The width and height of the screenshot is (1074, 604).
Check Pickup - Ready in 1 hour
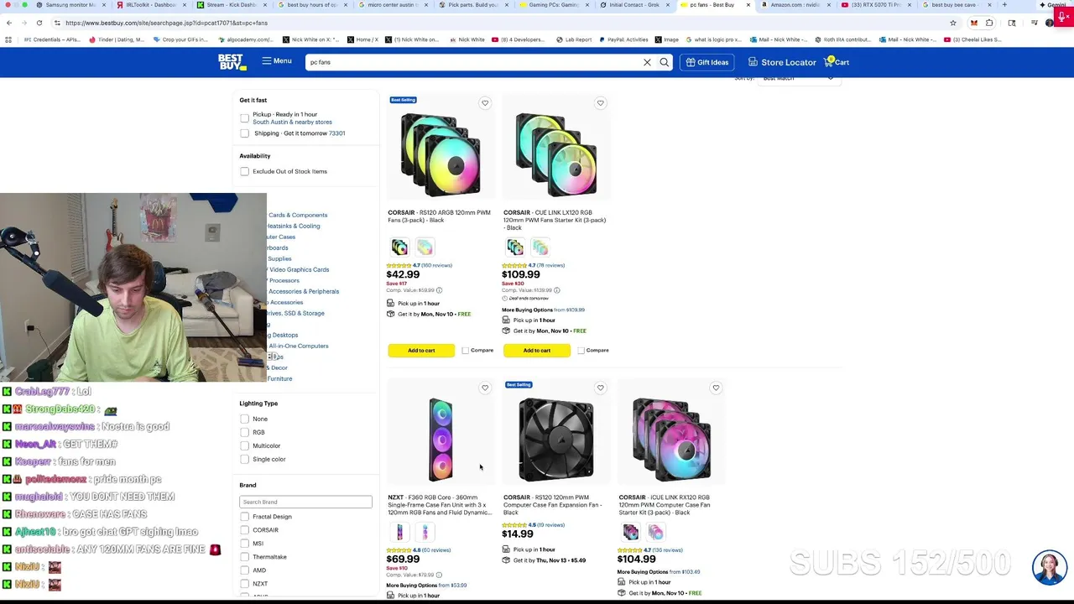pos(244,118)
